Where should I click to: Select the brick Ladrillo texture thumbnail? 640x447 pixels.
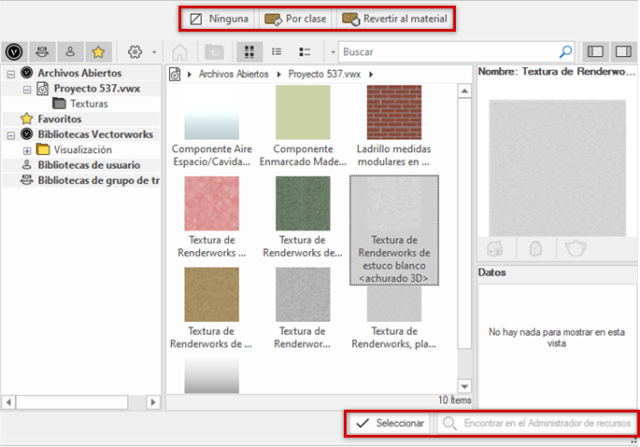pyautogui.click(x=391, y=110)
